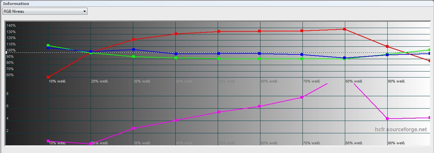Click upper '80% weiß' axis label

point(354,81)
